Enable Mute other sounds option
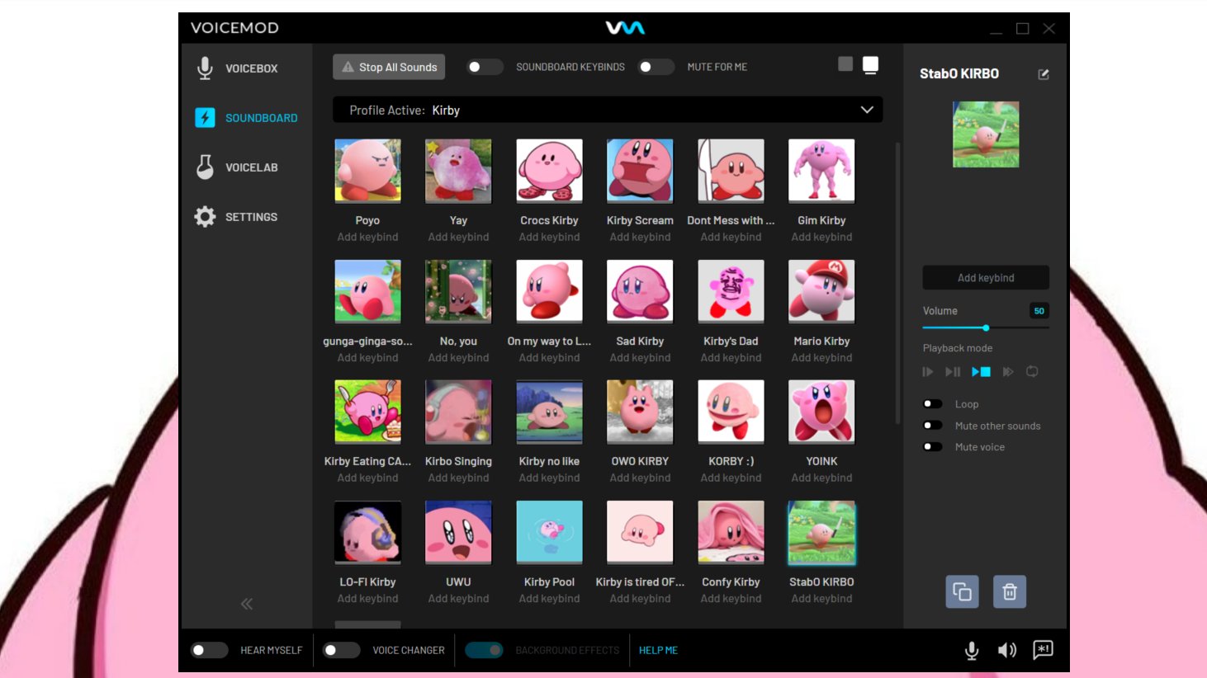This screenshot has height=678, width=1207. pyautogui.click(x=933, y=426)
